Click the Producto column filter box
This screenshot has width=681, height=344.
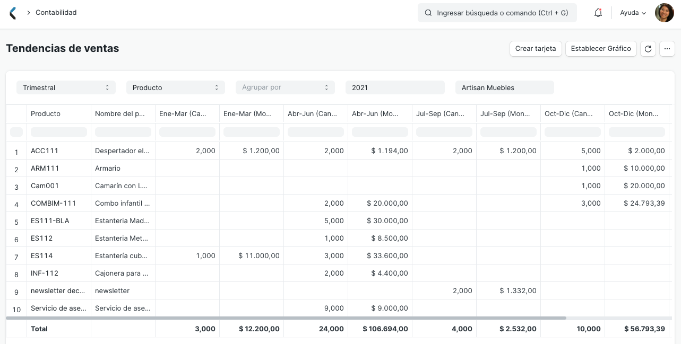58,131
